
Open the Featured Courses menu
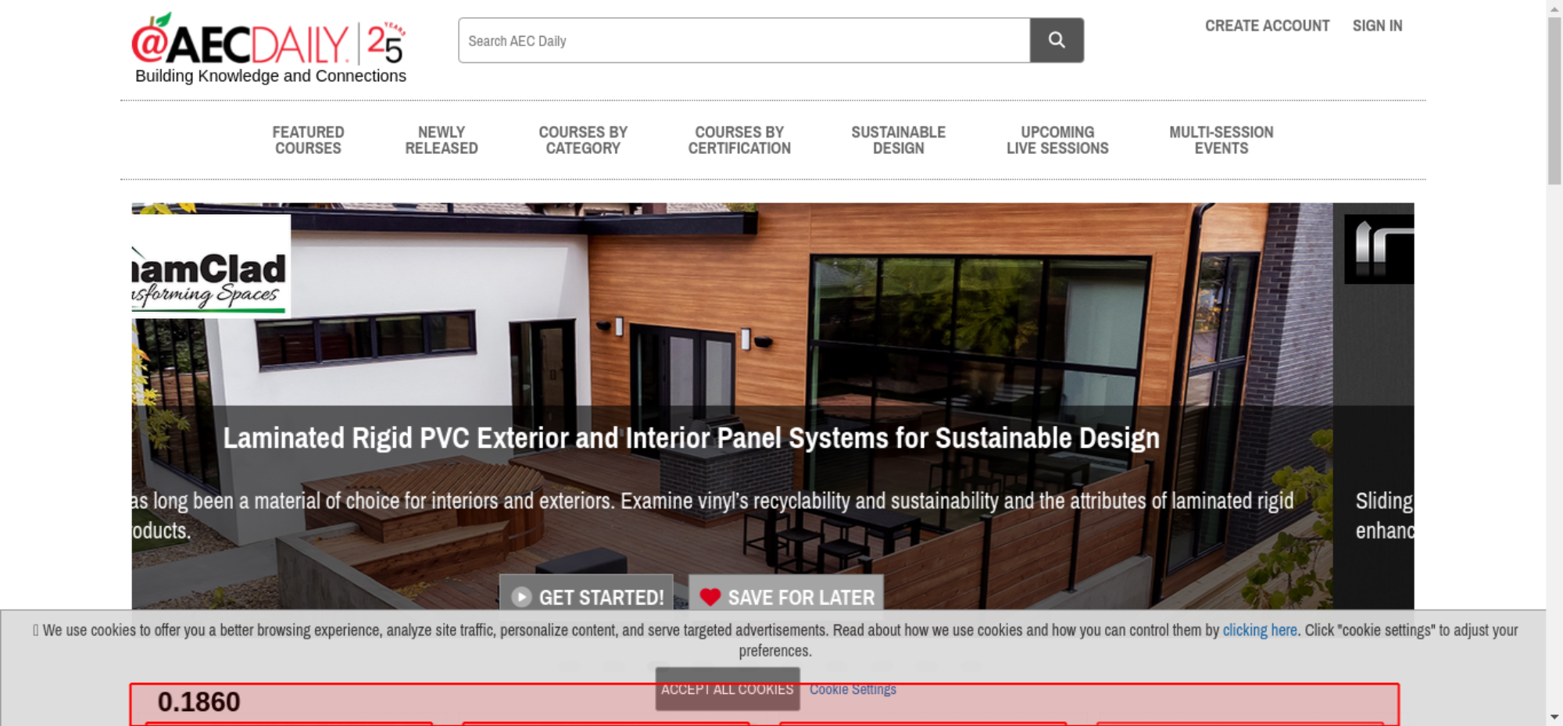tap(308, 140)
